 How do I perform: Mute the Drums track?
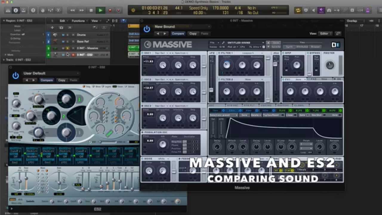coord(63,35)
